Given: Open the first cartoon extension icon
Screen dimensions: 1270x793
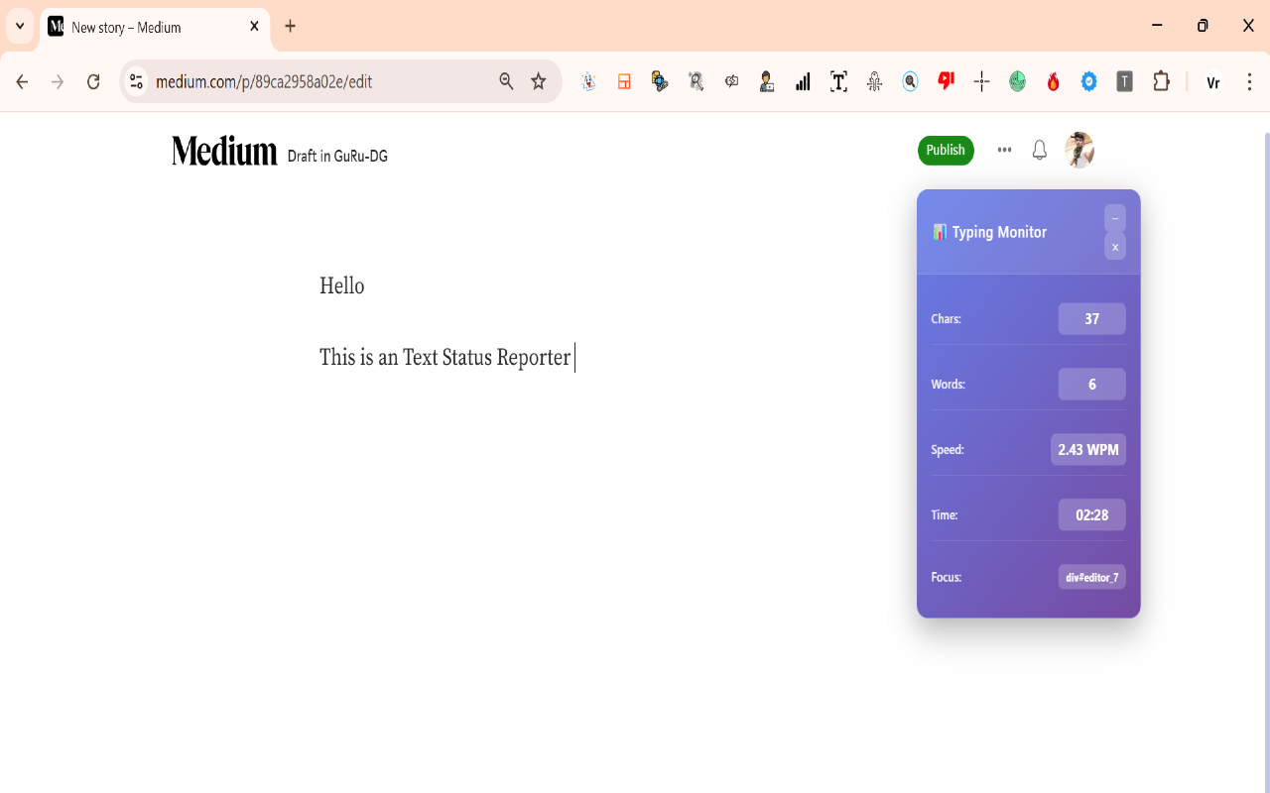Looking at the screenshot, I should coord(588,82).
